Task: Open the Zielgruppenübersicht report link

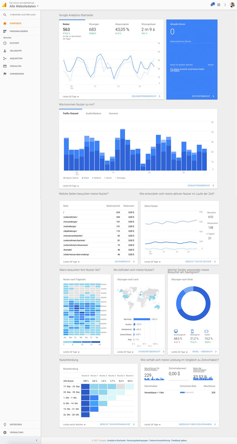Action: [146, 96]
